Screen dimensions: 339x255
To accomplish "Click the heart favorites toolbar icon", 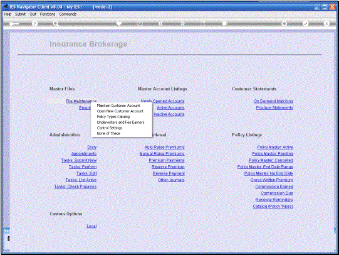I will coord(119,23).
